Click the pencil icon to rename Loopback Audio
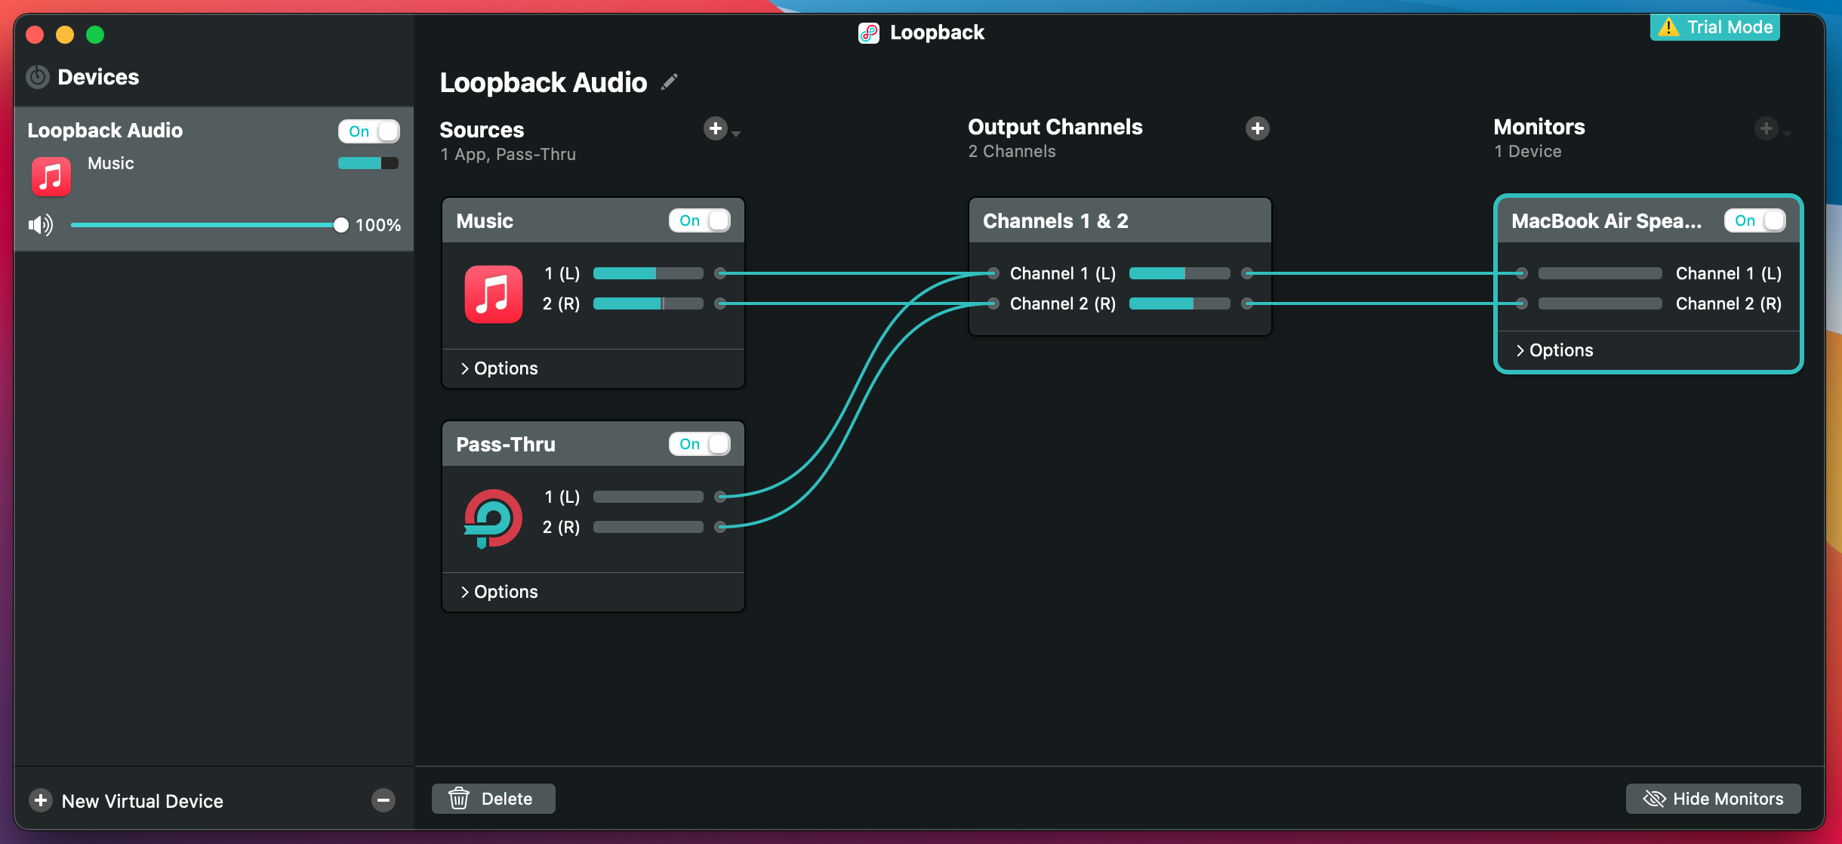The width and height of the screenshot is (1842, 844). click(669, 82)
